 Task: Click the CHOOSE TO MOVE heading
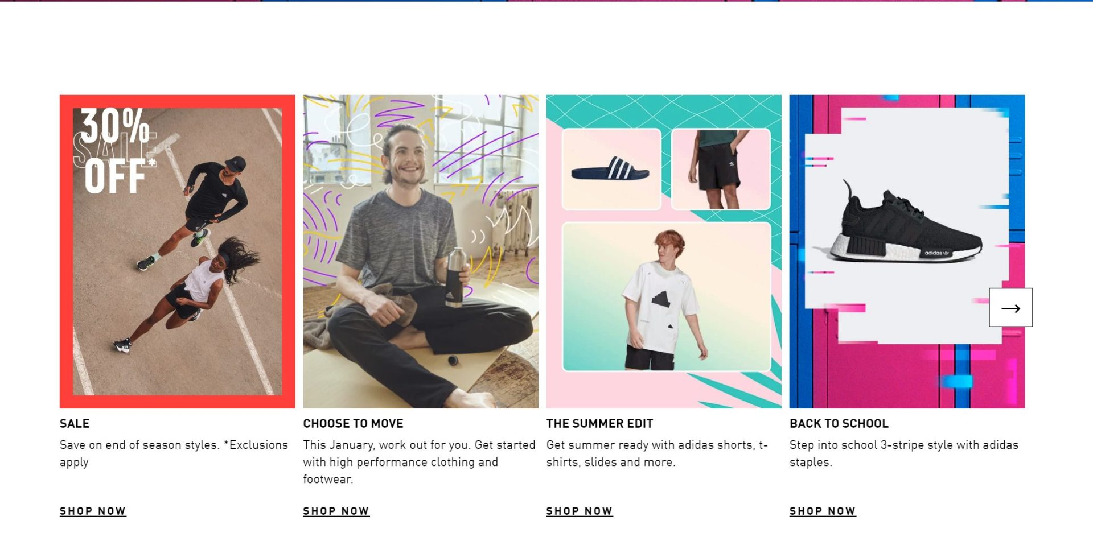(353, 424)
